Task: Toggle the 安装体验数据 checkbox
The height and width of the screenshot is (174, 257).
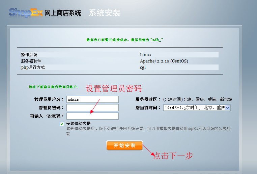Action: pyautogui.click(x=62, y=124)
